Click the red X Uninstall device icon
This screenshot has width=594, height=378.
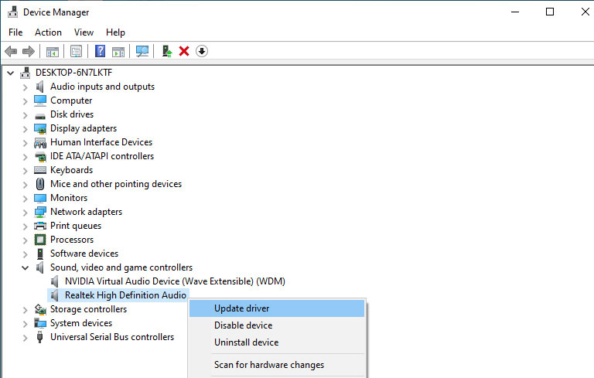click(x=184, y=51)
